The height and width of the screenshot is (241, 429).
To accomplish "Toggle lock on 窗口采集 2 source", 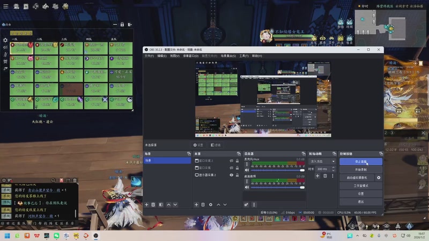I will 237,161.
